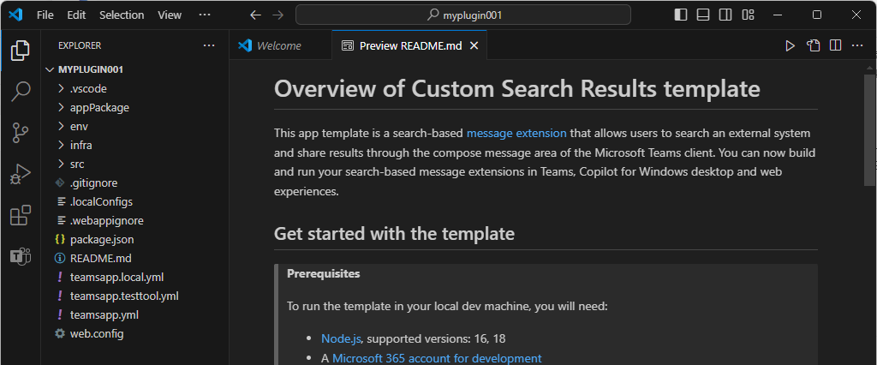Open the .gitignore file
This screenshot has width=877, height=365.
pyautogui.click(x=134, y=183)
